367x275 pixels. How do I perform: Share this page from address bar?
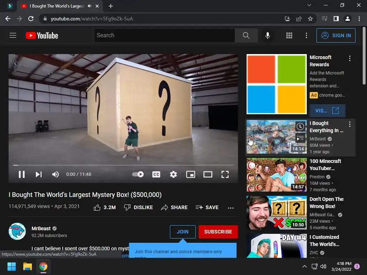coord(299,19)
